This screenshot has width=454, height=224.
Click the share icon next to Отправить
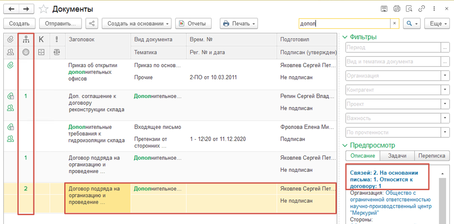[x=92, y=23]
